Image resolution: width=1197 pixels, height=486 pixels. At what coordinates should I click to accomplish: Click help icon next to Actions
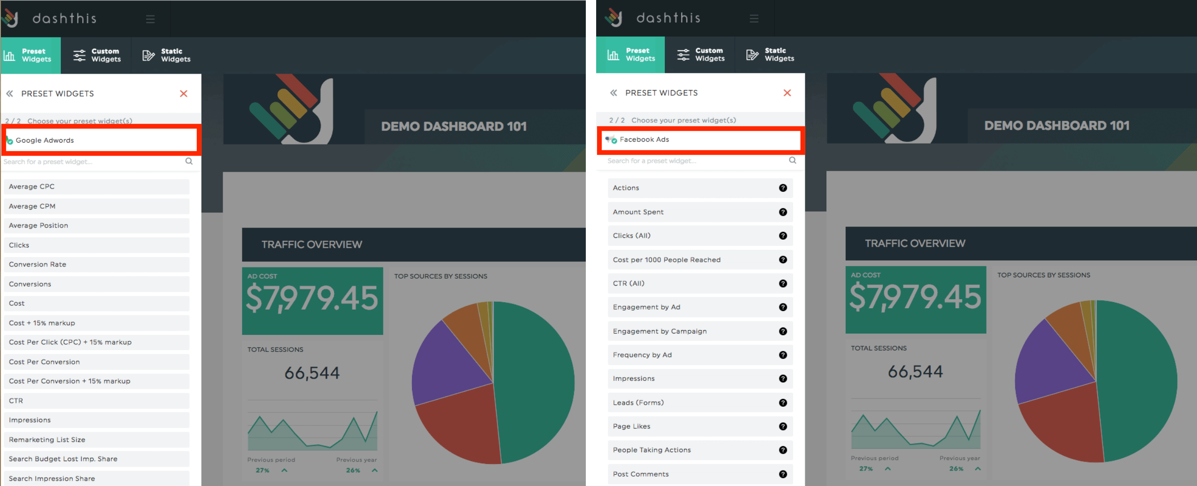pos(783,188)
